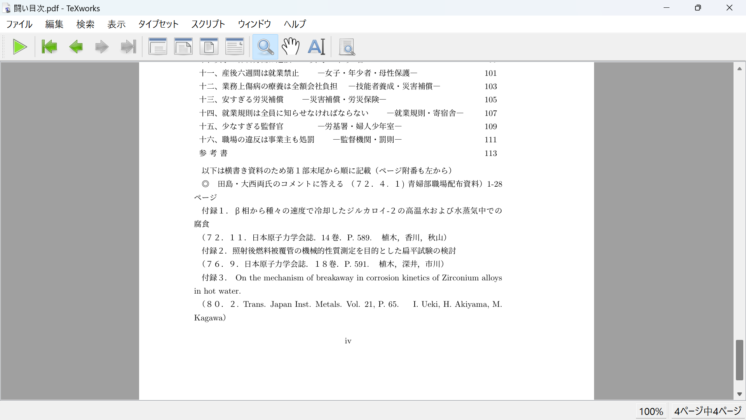The height and width of the screenshot is (420, 746).
Task: Go to the previous page
Action: coord(76,47)
